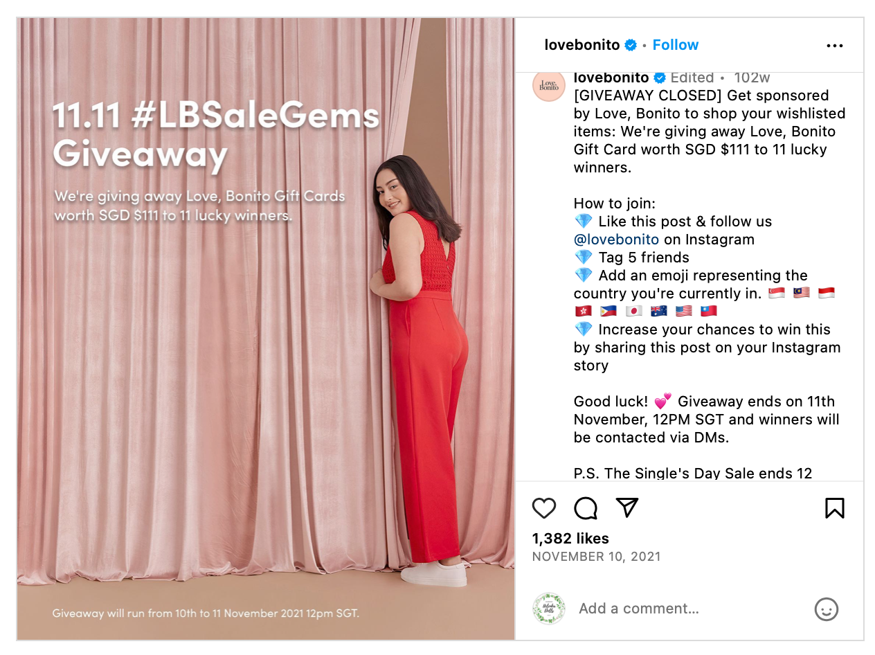Screen dimensions: 875x655
Task: Open comments via speech bubble icon
Action: click(586, 509)
